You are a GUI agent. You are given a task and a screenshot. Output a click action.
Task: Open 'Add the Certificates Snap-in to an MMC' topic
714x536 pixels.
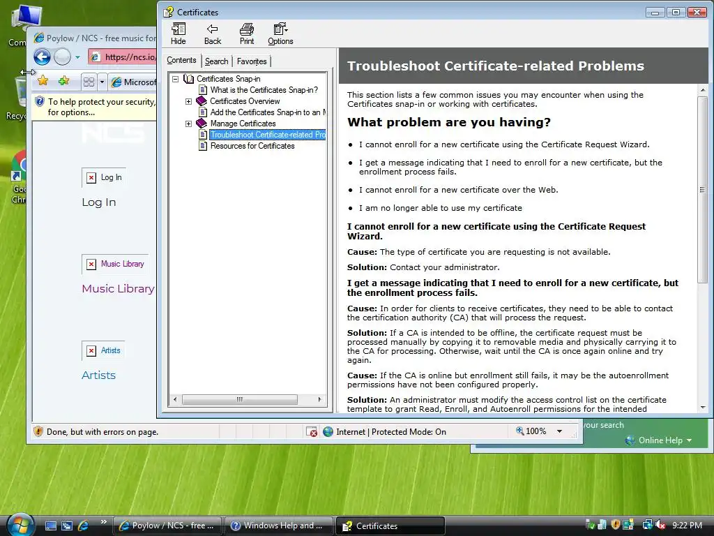(268, 112)
